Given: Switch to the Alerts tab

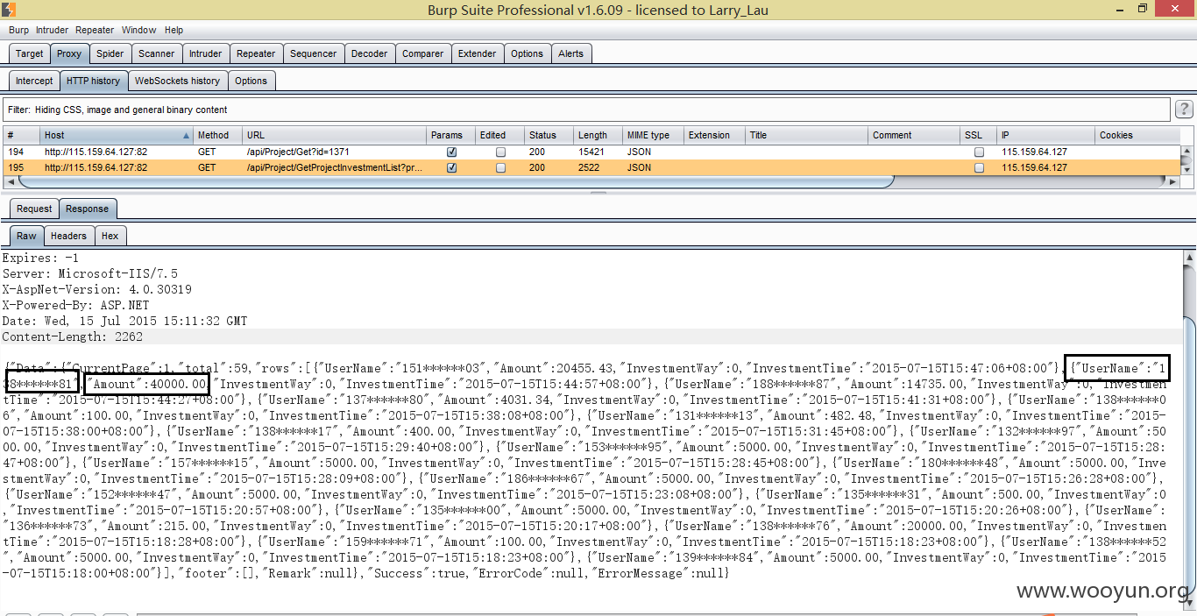Looking at the screenshot, I should [570, 53].
